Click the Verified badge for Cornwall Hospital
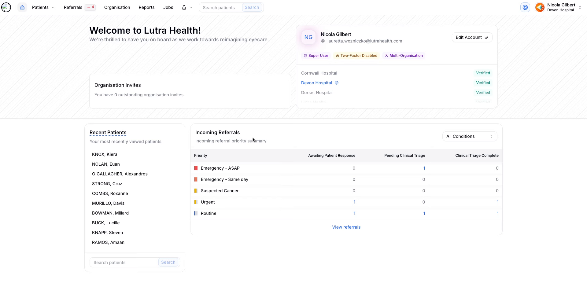The width and height of the screenshot is (587, 294). 483,73
